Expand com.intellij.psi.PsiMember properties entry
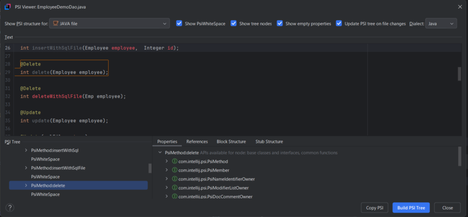The image size is (468, 217). pos(167,170)
